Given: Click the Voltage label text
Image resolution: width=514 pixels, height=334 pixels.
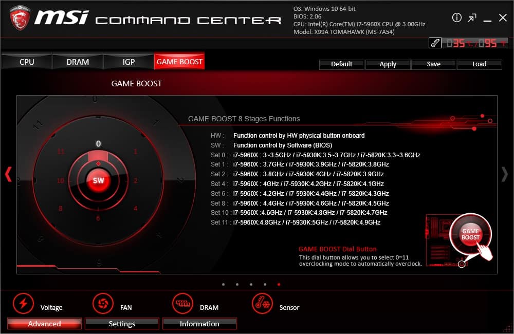Looking at the screenshot, I should point(51,307).
